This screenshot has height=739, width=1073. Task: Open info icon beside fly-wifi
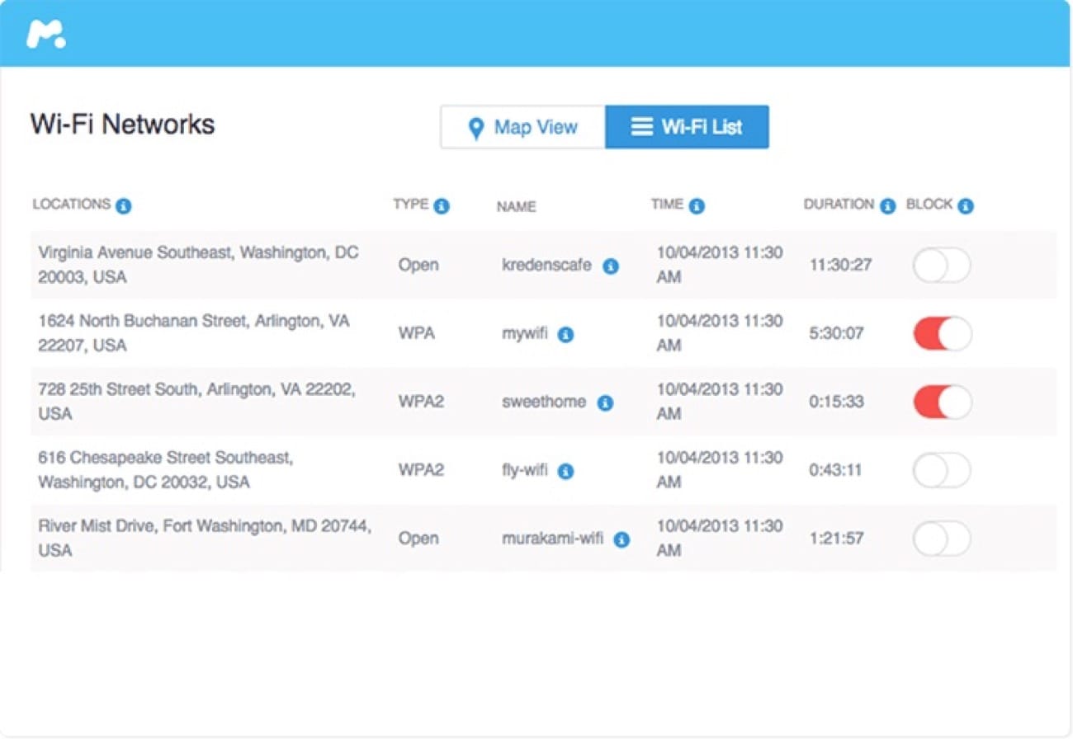tap(565, 472)
